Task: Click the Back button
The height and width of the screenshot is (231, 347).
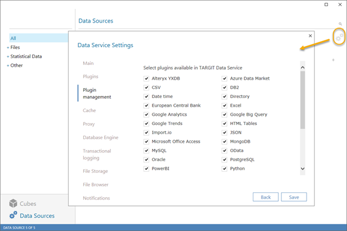Action: [266, 197]
